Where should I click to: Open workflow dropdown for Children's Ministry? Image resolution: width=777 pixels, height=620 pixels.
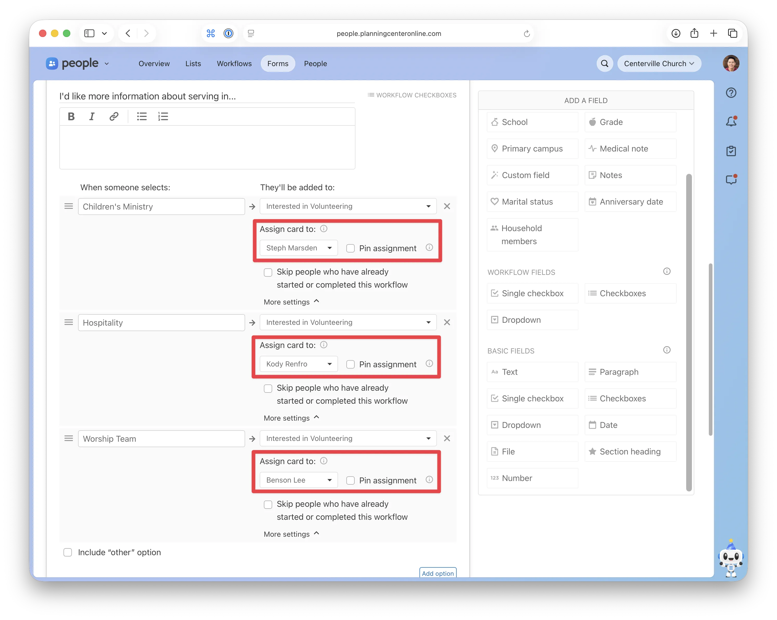[348, 206]
